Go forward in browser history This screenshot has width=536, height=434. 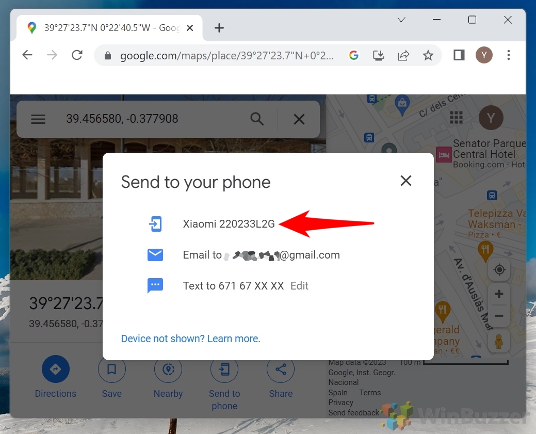tap(52, 55)
